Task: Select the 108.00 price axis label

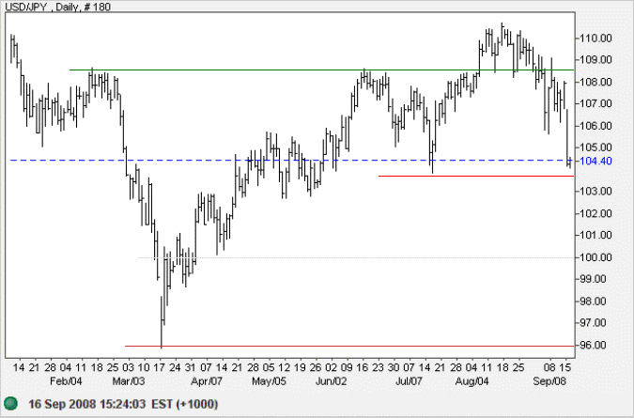Action: click(595, 82)
